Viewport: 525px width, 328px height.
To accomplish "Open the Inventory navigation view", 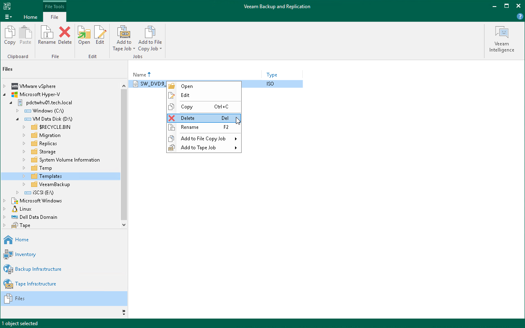I will point(64,254).
